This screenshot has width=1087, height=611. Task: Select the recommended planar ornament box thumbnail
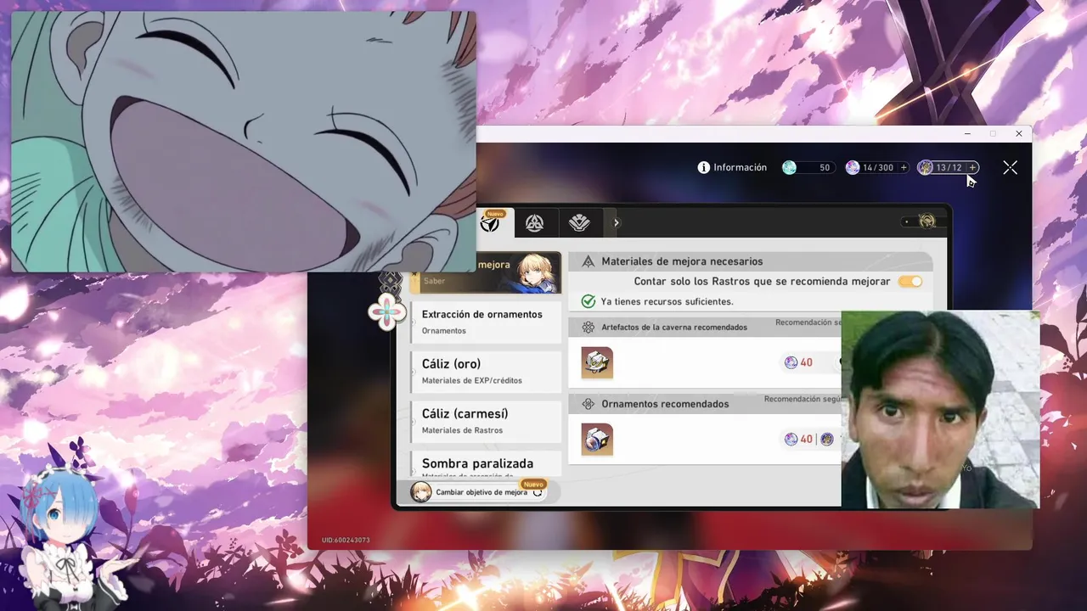[x=597, y=439]
